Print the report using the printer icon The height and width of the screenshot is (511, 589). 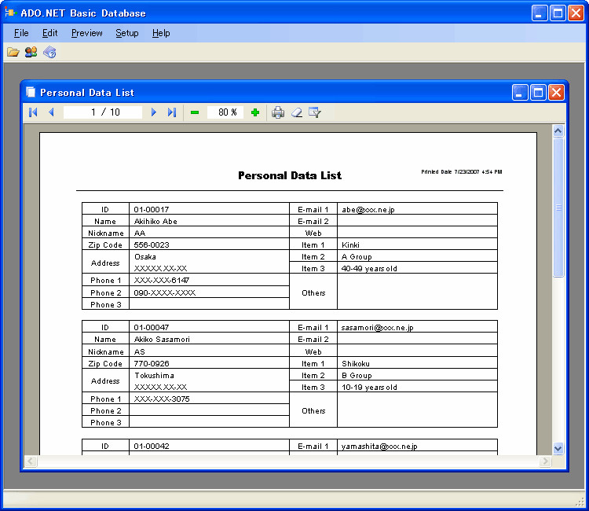[x=278, y=112]
